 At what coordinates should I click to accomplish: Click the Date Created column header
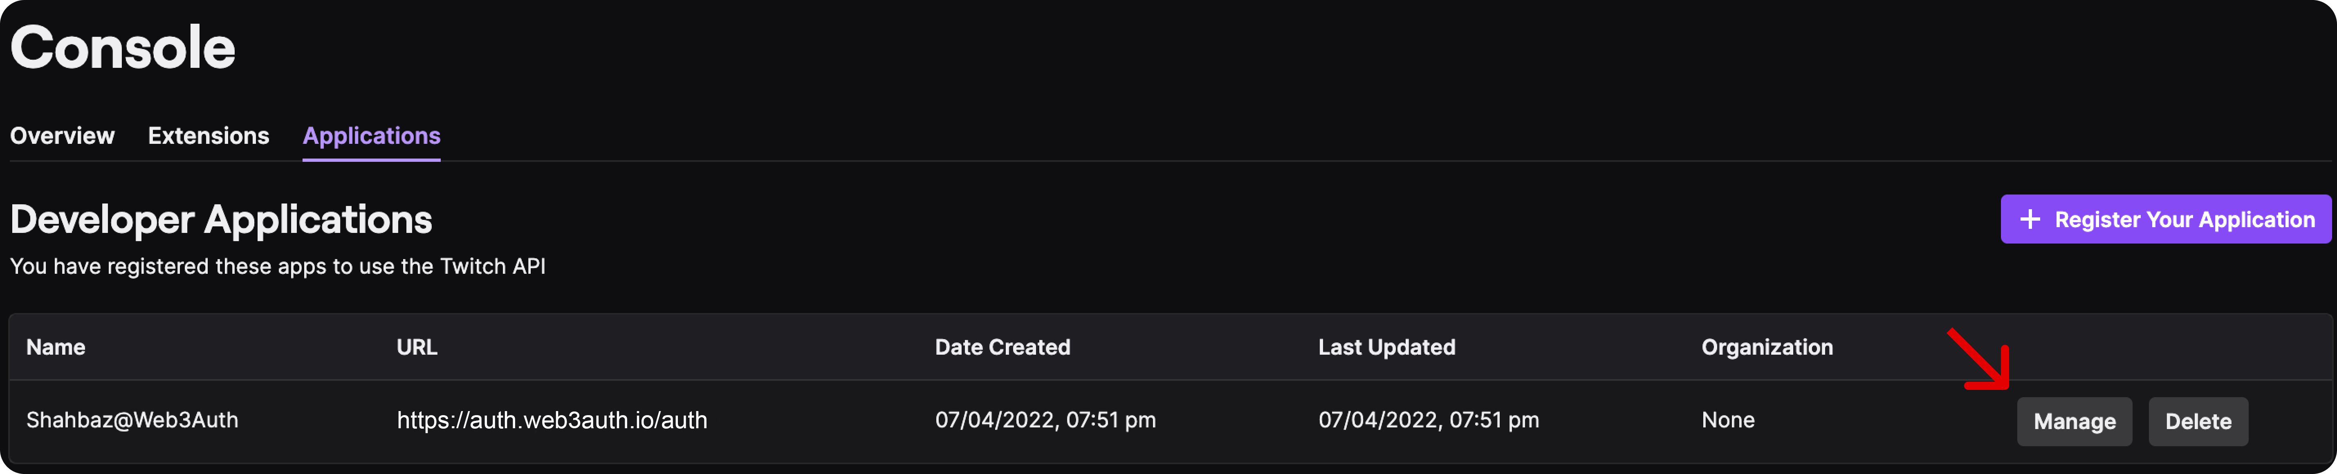(x=1003, y=347)
